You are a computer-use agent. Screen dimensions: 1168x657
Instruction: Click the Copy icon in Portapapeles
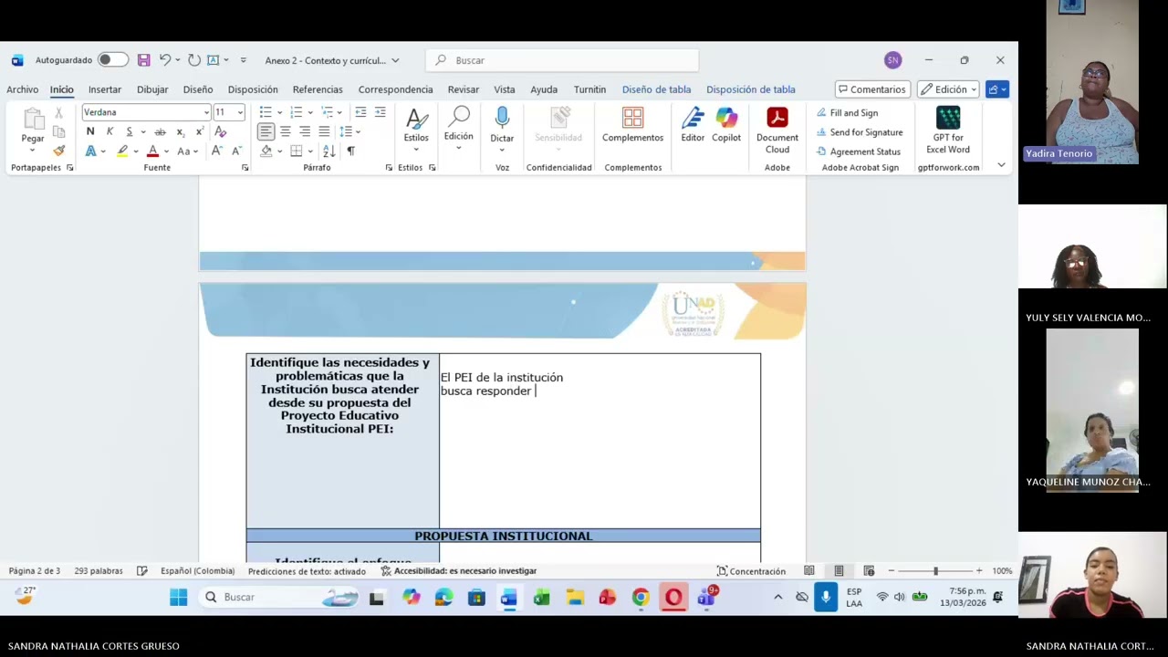[59, 132]
